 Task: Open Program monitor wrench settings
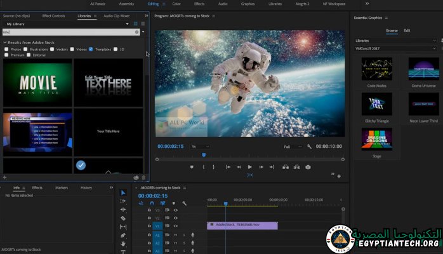tap(309, 146)
